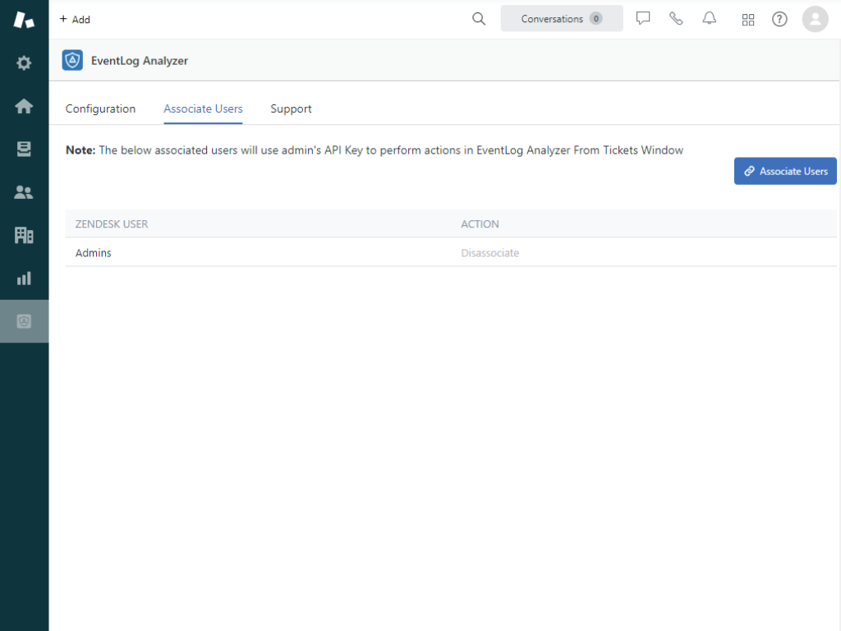Open the chat bubble icon
Viewport: 841px width, 631px height.
(x=643, y=19)
